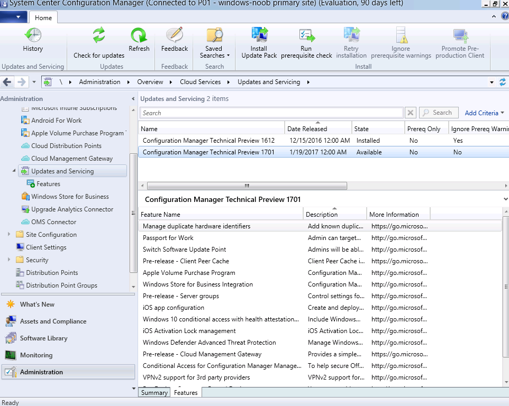Expand arrow after Cloud Services breadcrumb

click(229, 82)
